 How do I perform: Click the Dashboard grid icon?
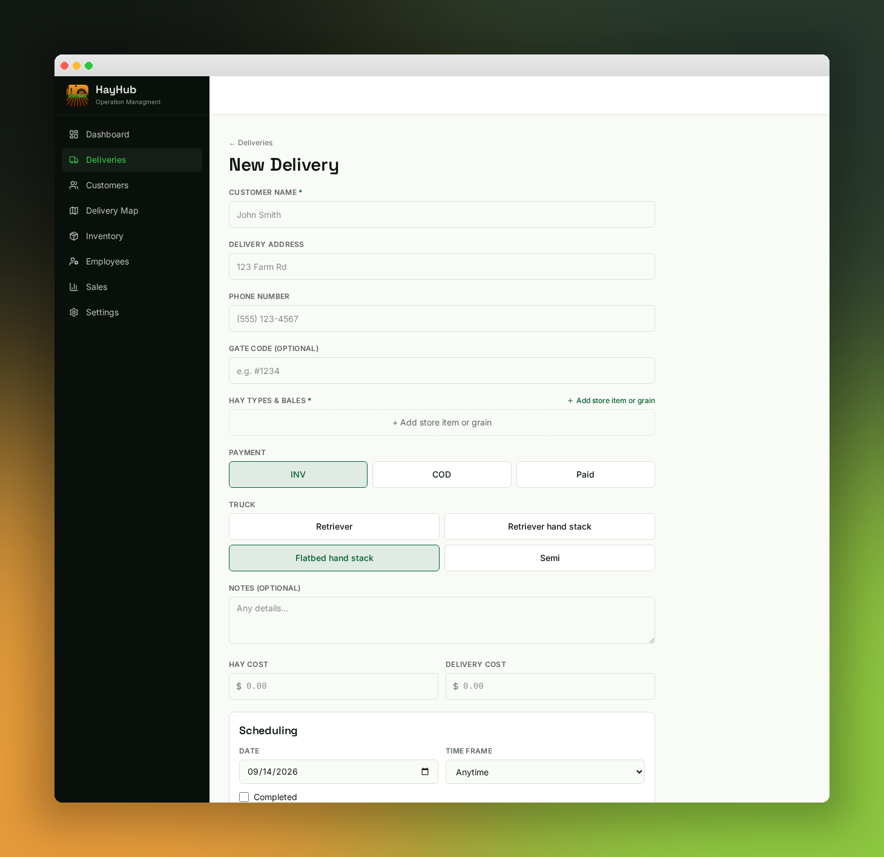click(x=74, y=134)
